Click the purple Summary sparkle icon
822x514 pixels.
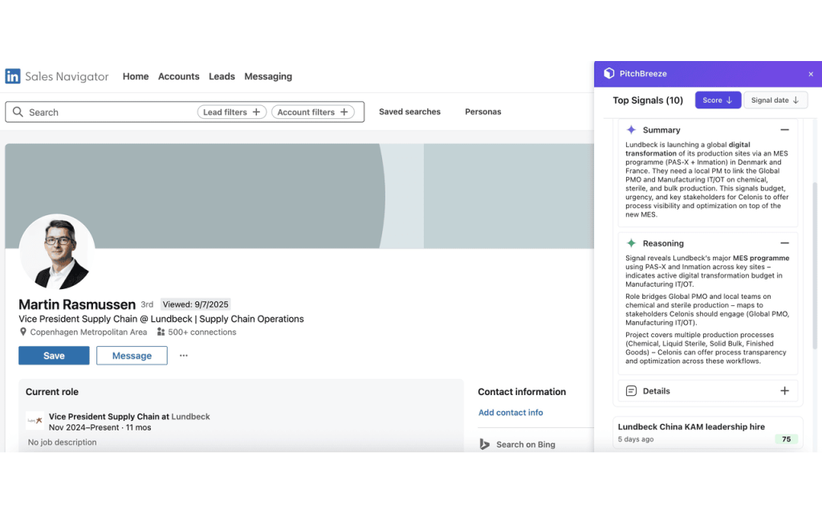[631, 129]
